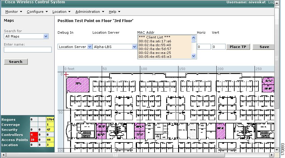Click the Enter name input field
This screenshot has width=285, height=158.
28,49
